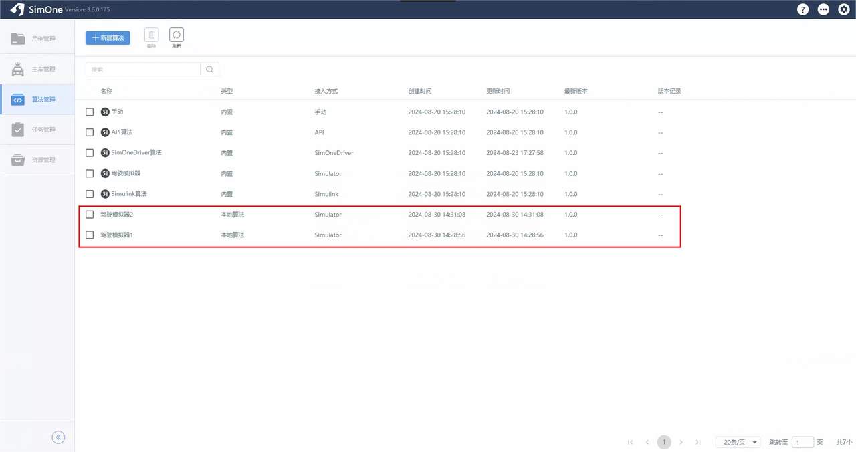856x452 pixels.
Task: Click the 驾驶模拟器2 algorithm name
Action: (x=117, y=215)
